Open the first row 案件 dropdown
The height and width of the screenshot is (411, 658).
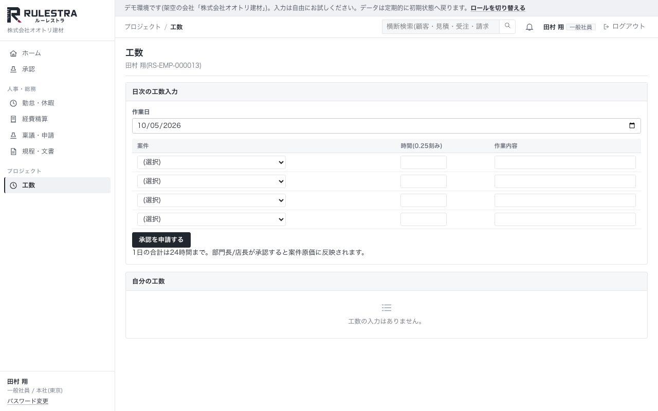tap(211, 162)
